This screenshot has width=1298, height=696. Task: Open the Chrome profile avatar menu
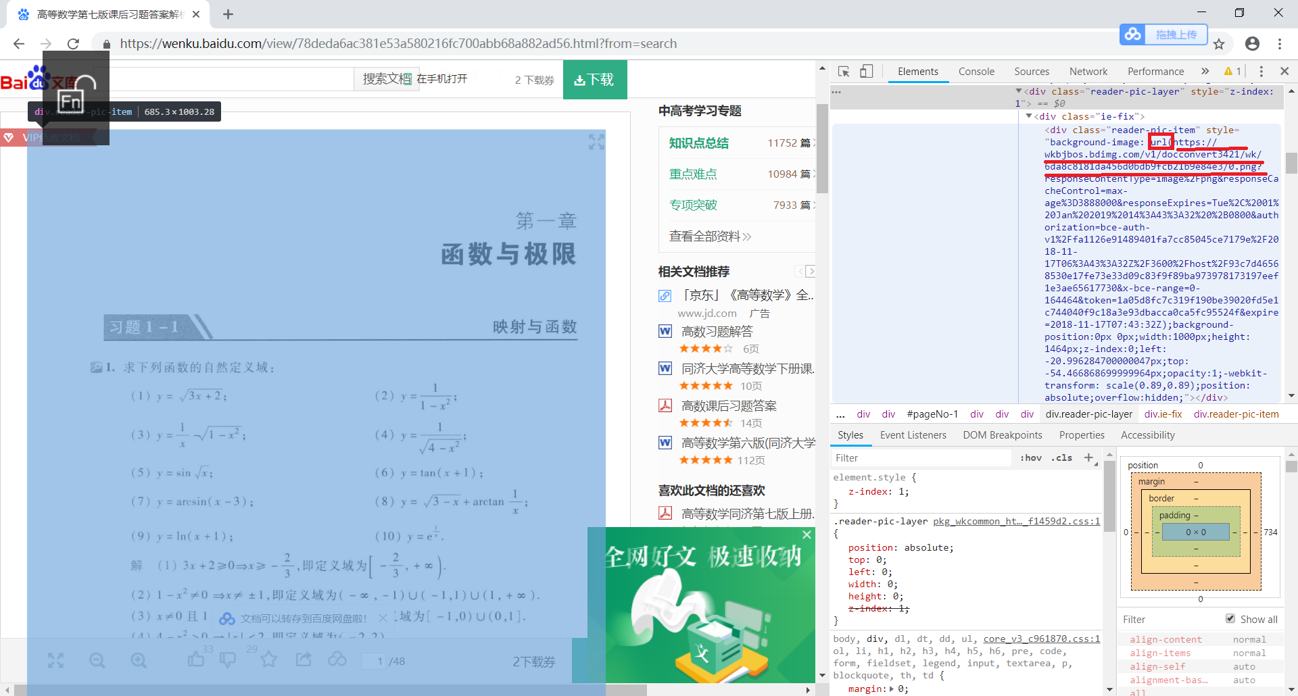coord(1252,44)
